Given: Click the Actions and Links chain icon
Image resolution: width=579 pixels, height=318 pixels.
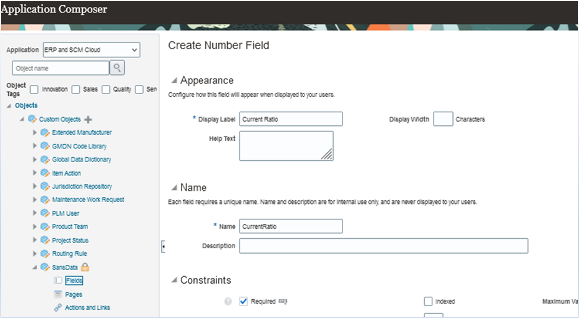Looking at the screenshot, I should 58,308.
